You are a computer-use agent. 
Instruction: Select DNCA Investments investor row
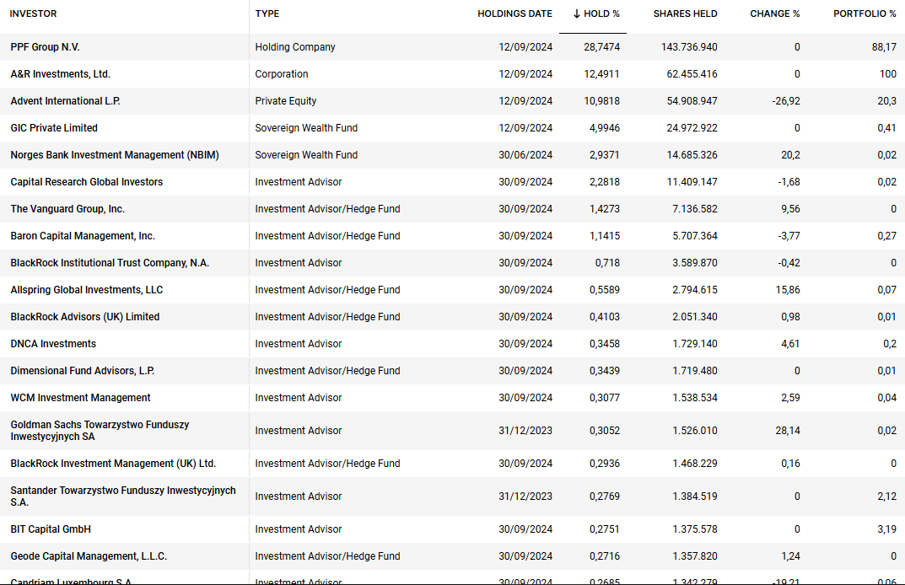click(x=53, y=344)
